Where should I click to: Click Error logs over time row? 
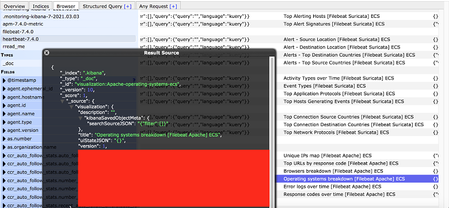pyautogui.click(x=333, y=187)
